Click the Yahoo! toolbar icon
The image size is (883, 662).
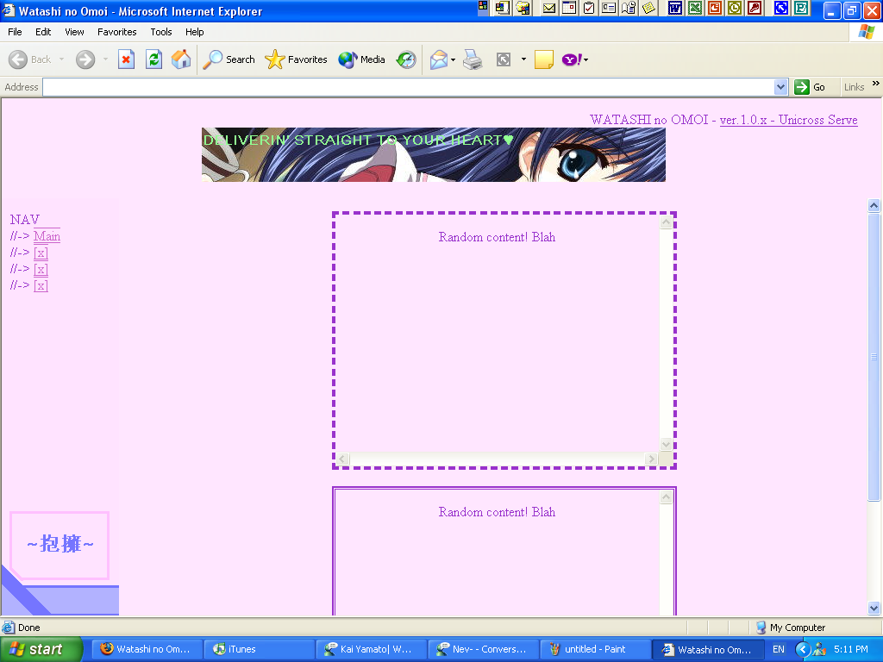pos(571,59)
